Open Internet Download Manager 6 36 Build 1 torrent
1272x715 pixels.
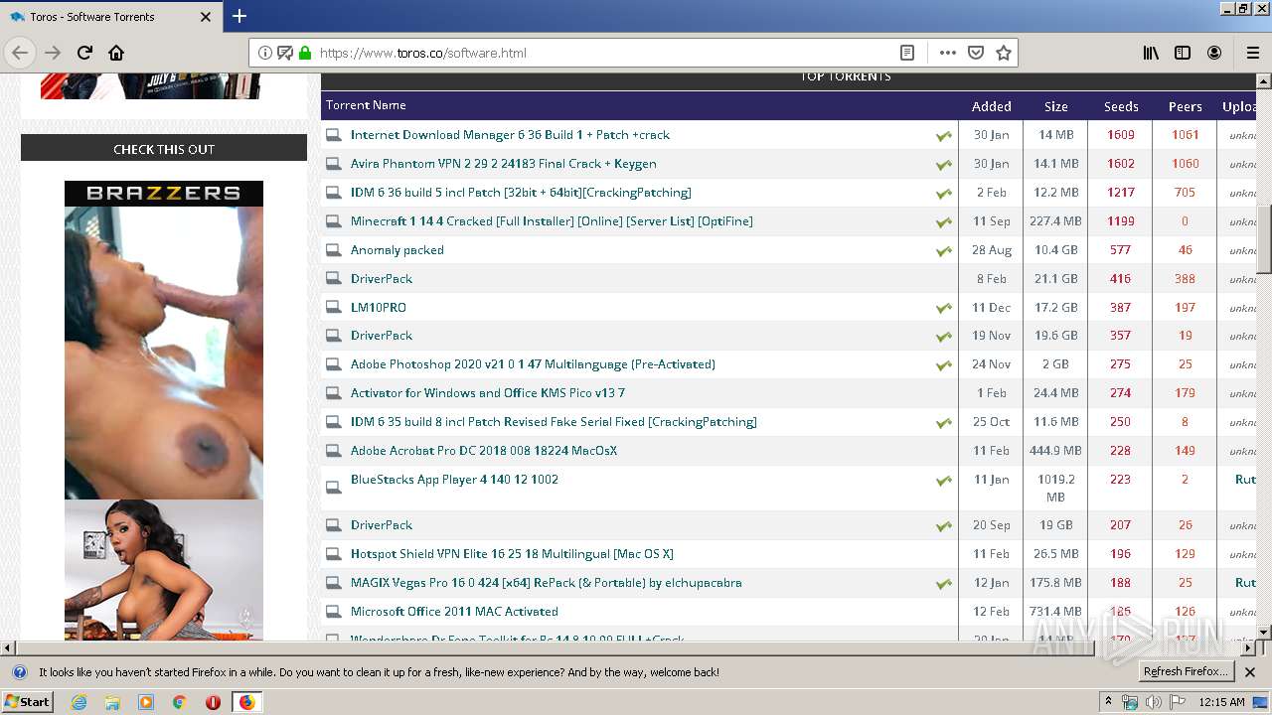(510, 135)
